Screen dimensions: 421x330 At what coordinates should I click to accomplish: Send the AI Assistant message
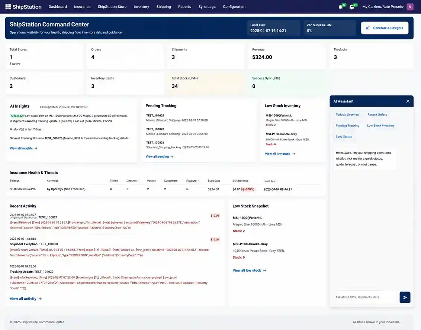tap(405, 297)
